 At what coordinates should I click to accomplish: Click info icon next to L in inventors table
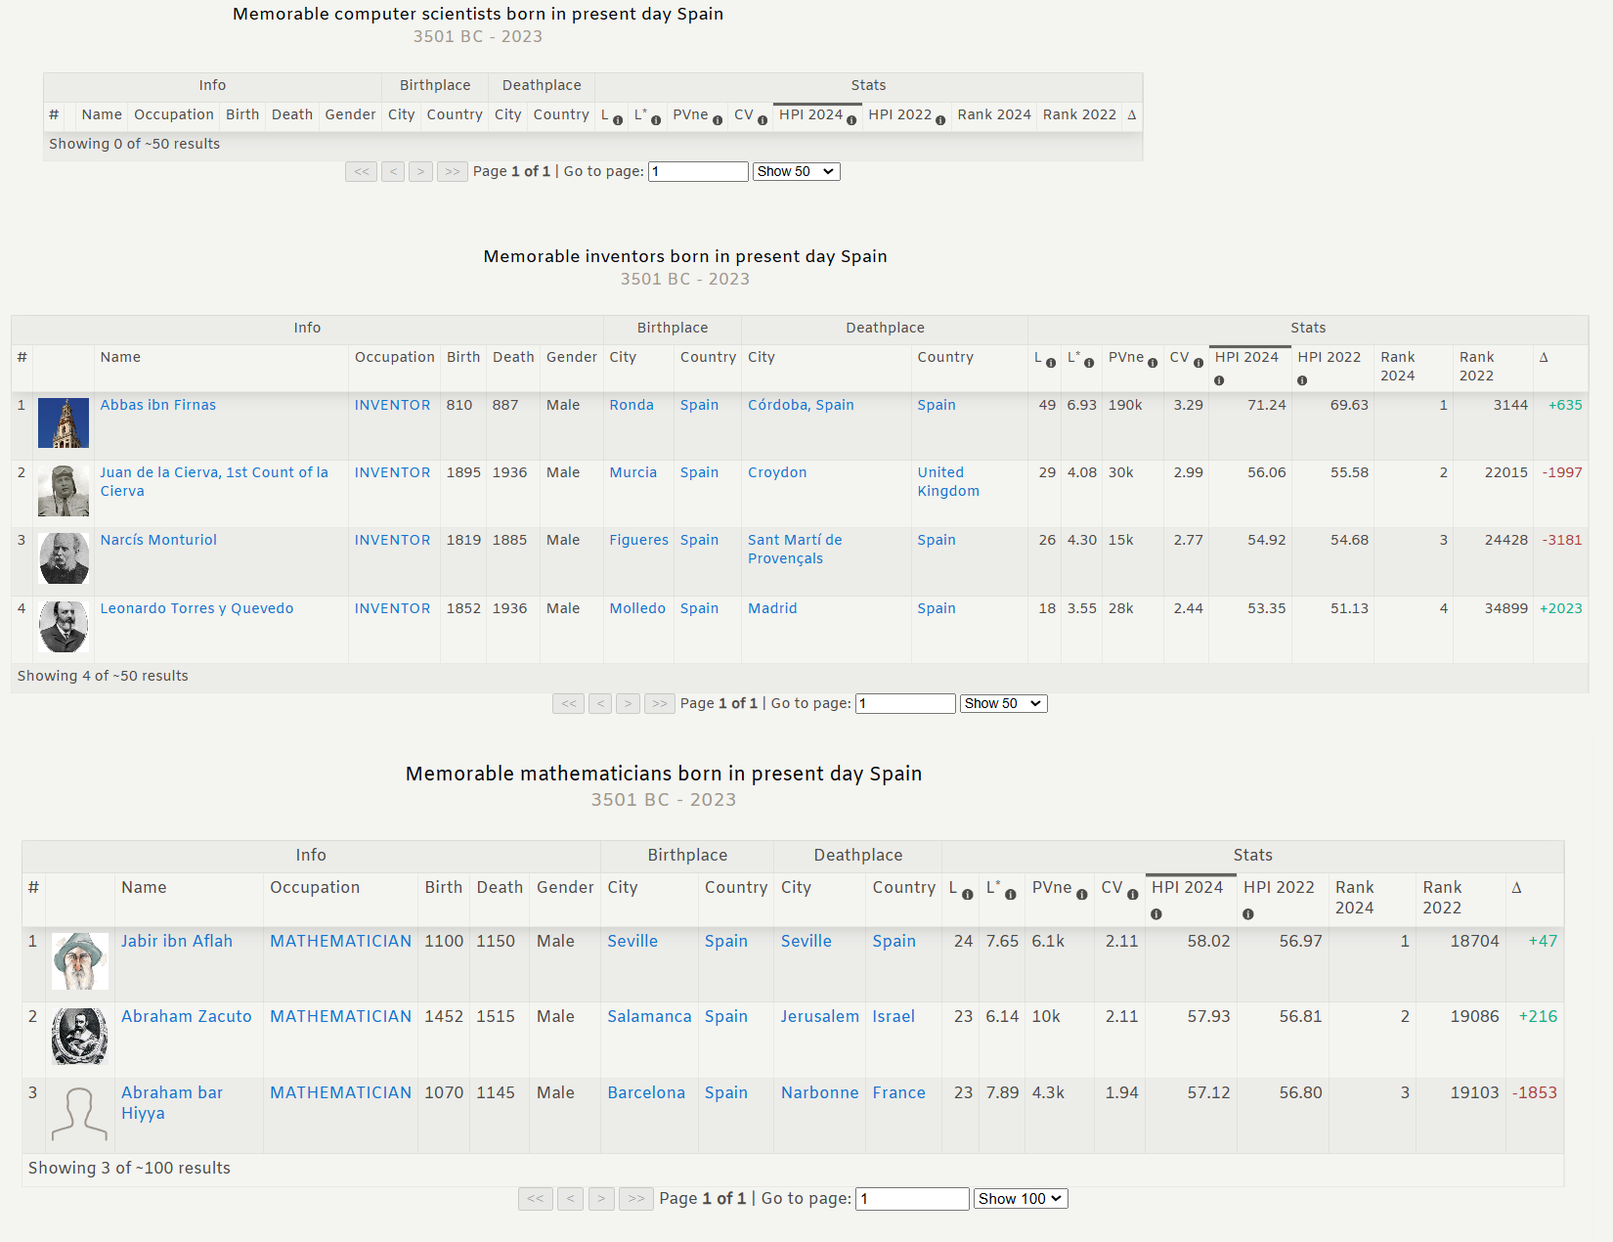click(1051, 363)
